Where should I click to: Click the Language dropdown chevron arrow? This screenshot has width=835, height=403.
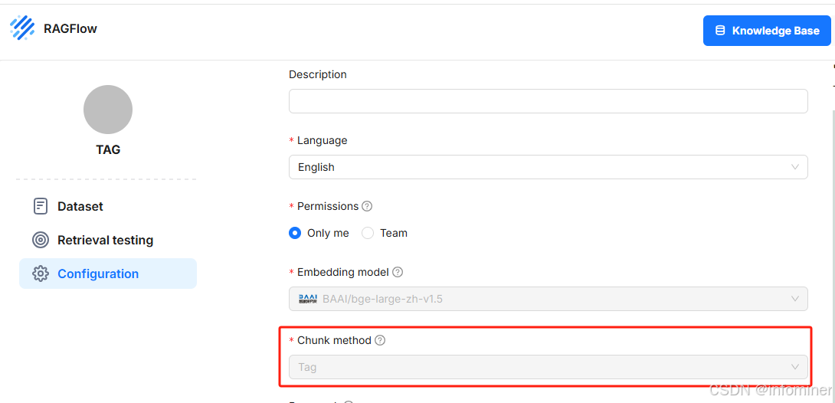click(x=795, y=167)
